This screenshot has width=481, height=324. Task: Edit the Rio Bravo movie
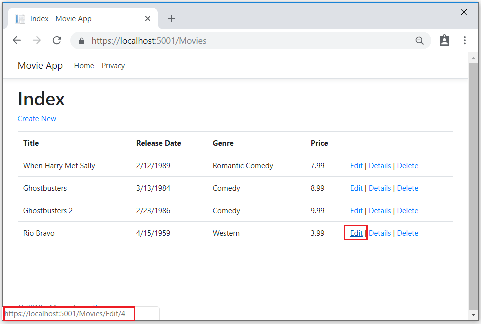point(356,233)
